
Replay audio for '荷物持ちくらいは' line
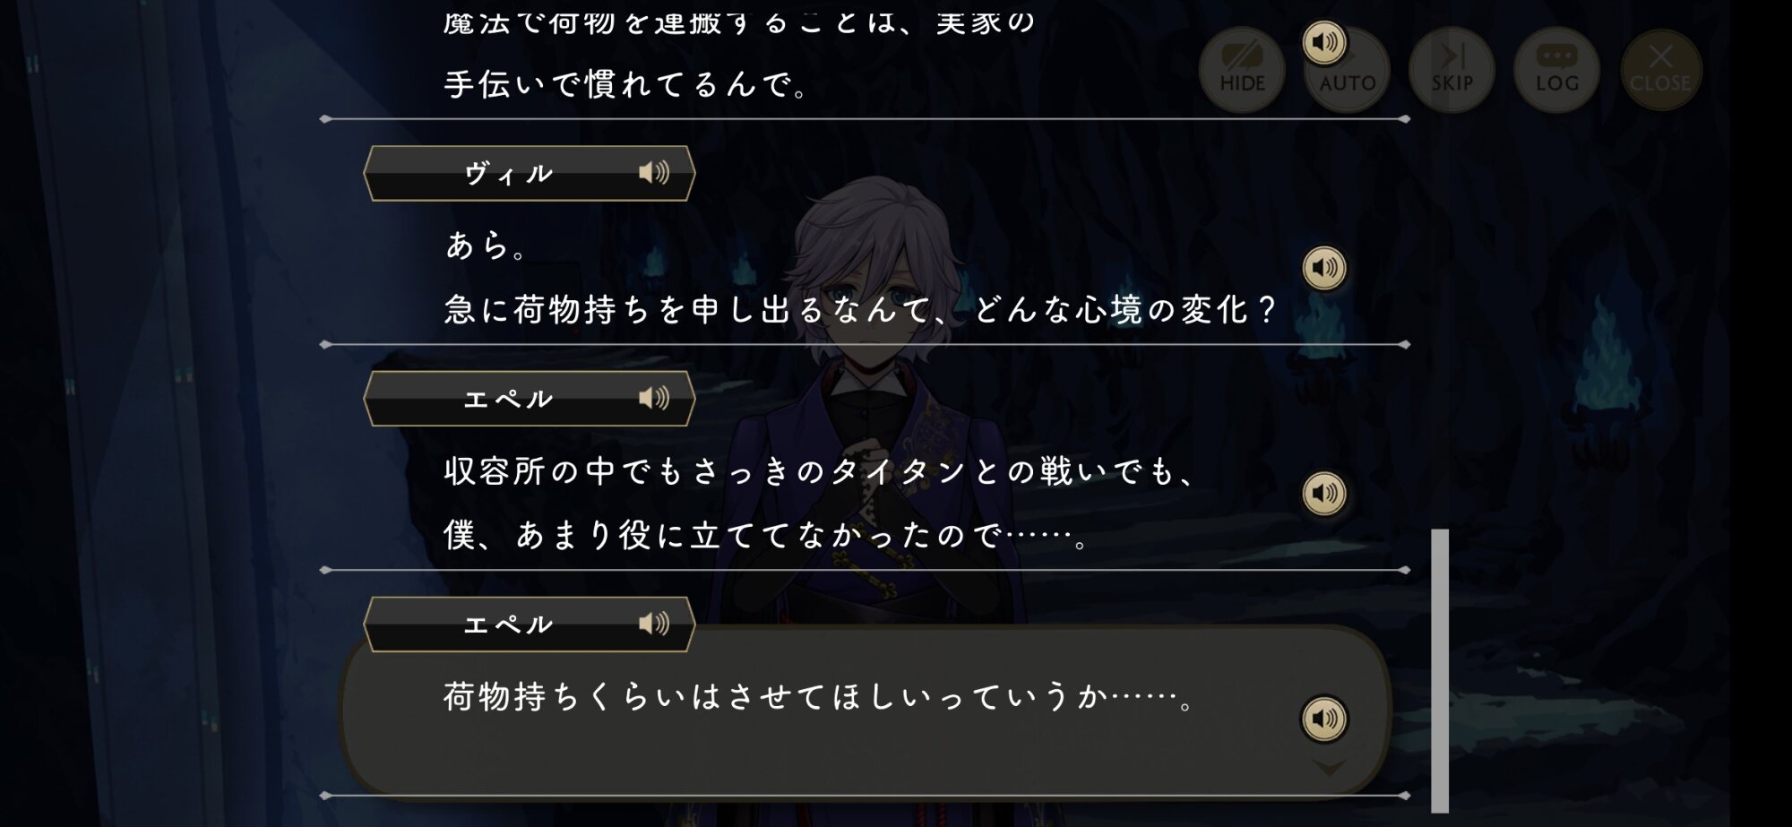(x=1324, y=719)
